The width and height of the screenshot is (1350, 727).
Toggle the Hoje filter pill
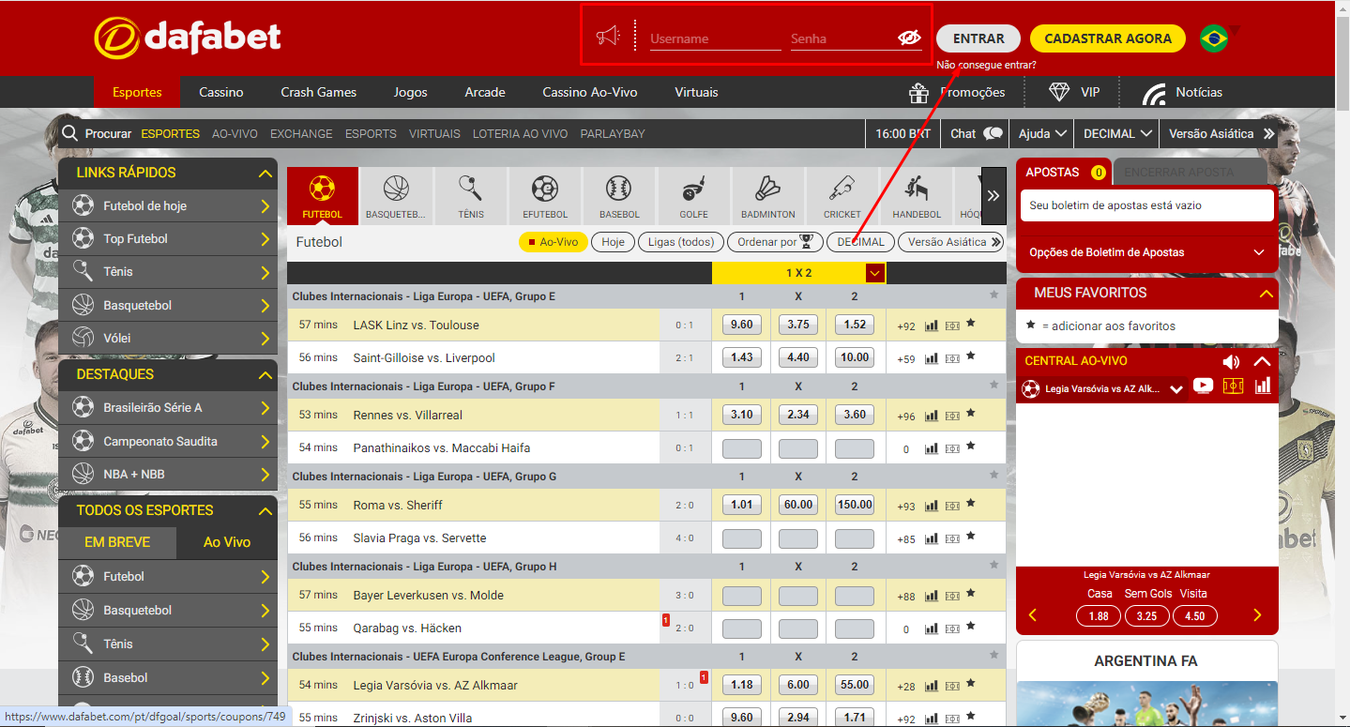(614, 242)
